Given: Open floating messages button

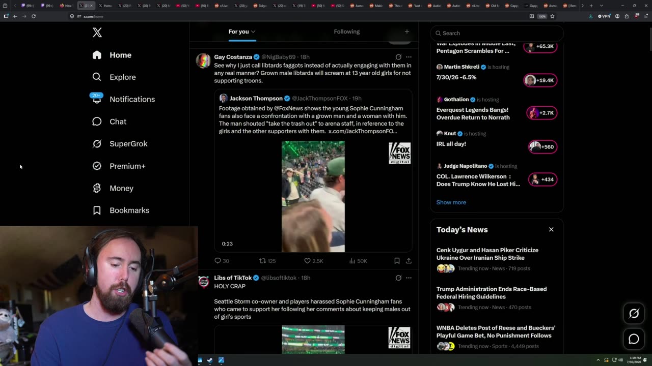Looking at the screenshot, I should pyautogui.click(x=634, y=339).
